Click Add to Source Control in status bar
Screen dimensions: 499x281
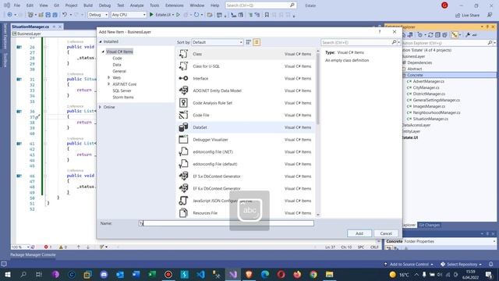(409, 264)
